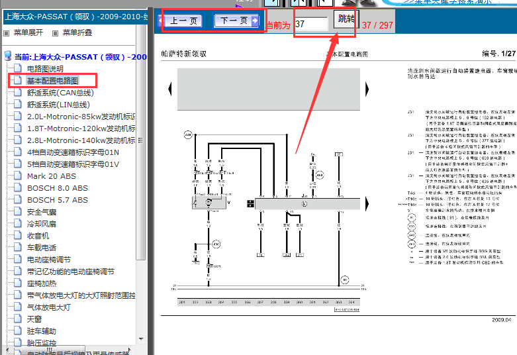Open 舒适系统(LIN总线) entry

58,105
